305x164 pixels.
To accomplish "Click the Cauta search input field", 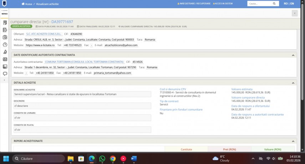I will click(260, 4).
